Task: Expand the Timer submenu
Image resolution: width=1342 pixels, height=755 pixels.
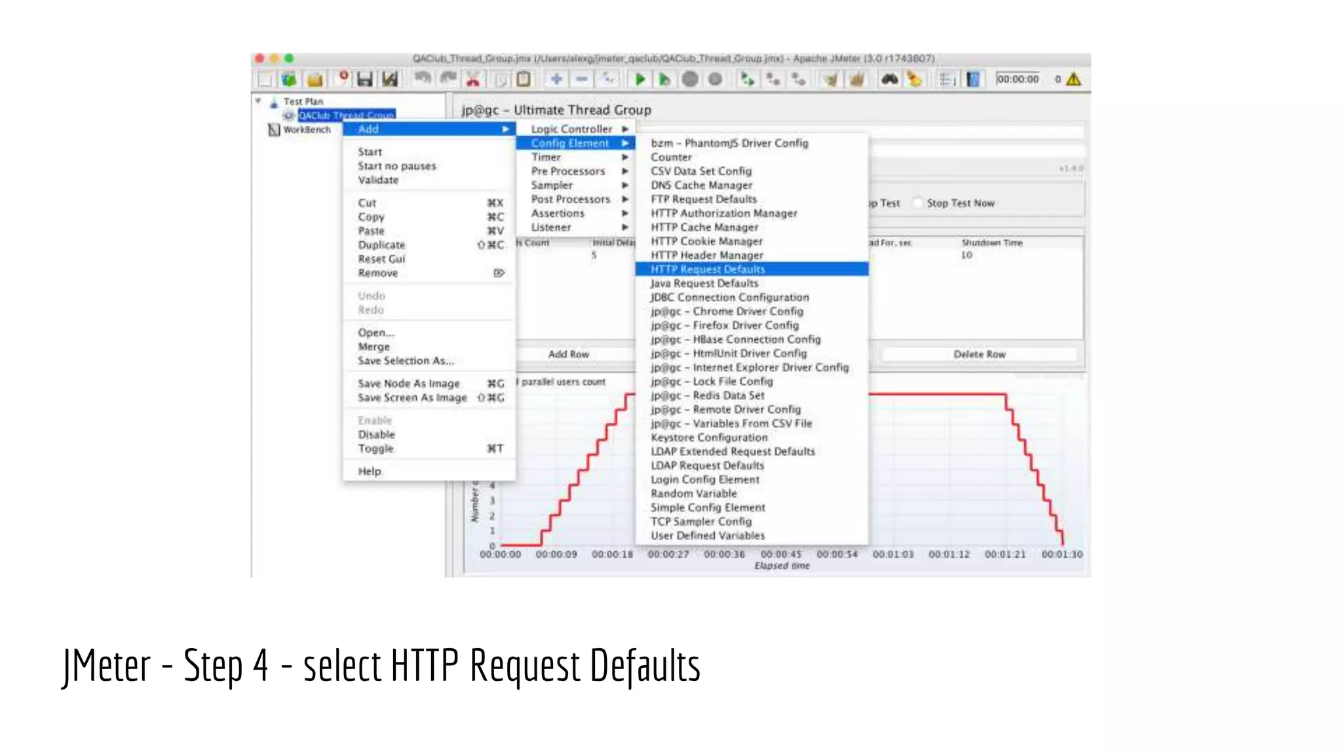Action: 575,157
